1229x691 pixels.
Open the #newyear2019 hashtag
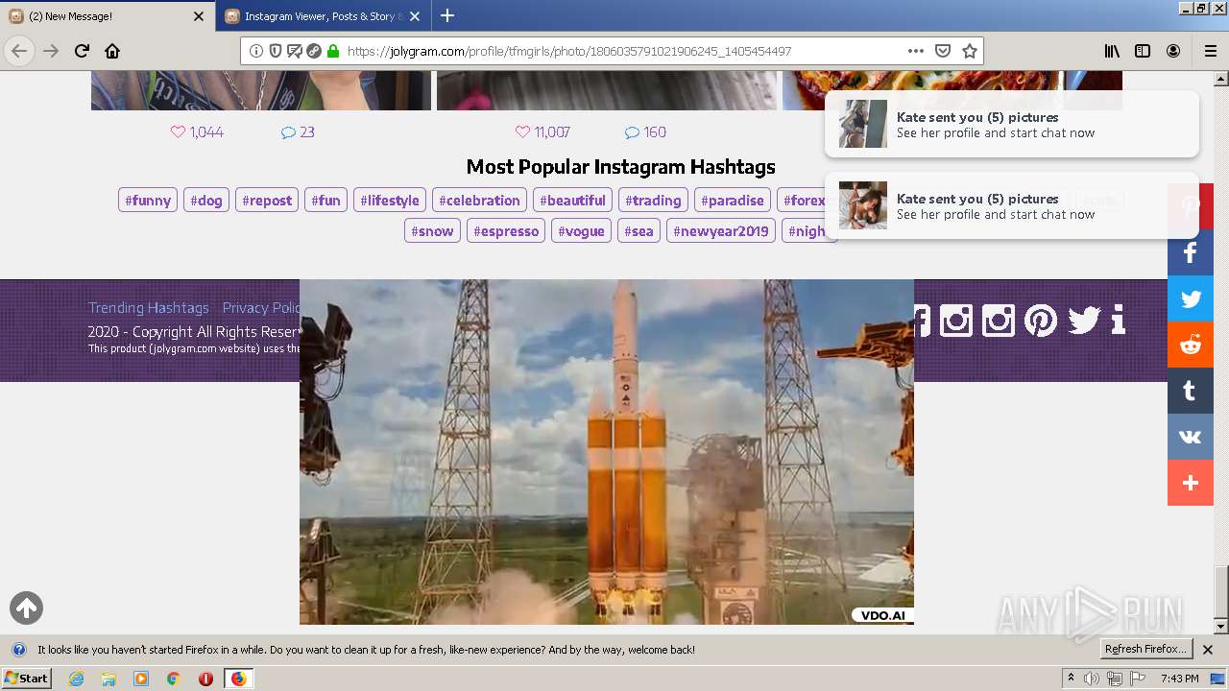[721, 231]
